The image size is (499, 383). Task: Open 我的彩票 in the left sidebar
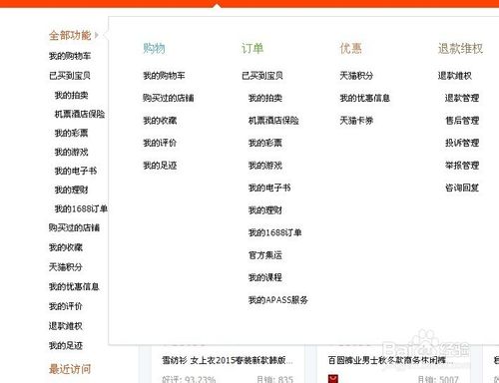(x=71, y=133)
